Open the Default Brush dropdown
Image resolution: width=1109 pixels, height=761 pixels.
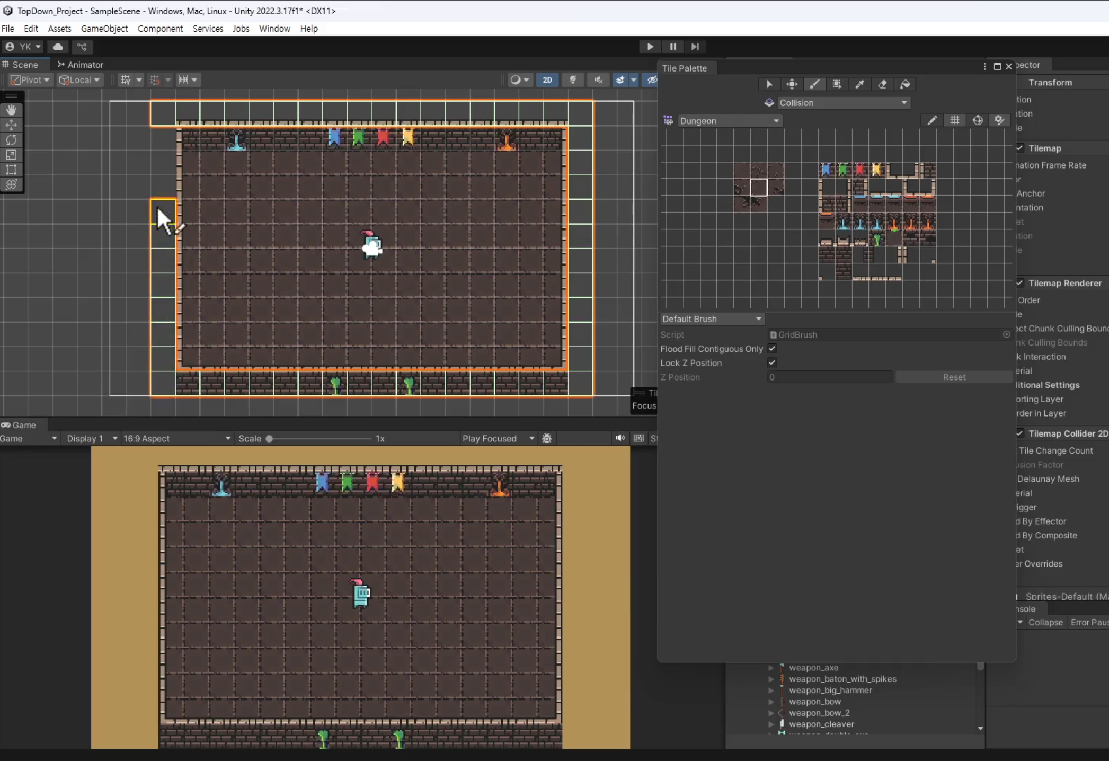(x=712, y=319)
